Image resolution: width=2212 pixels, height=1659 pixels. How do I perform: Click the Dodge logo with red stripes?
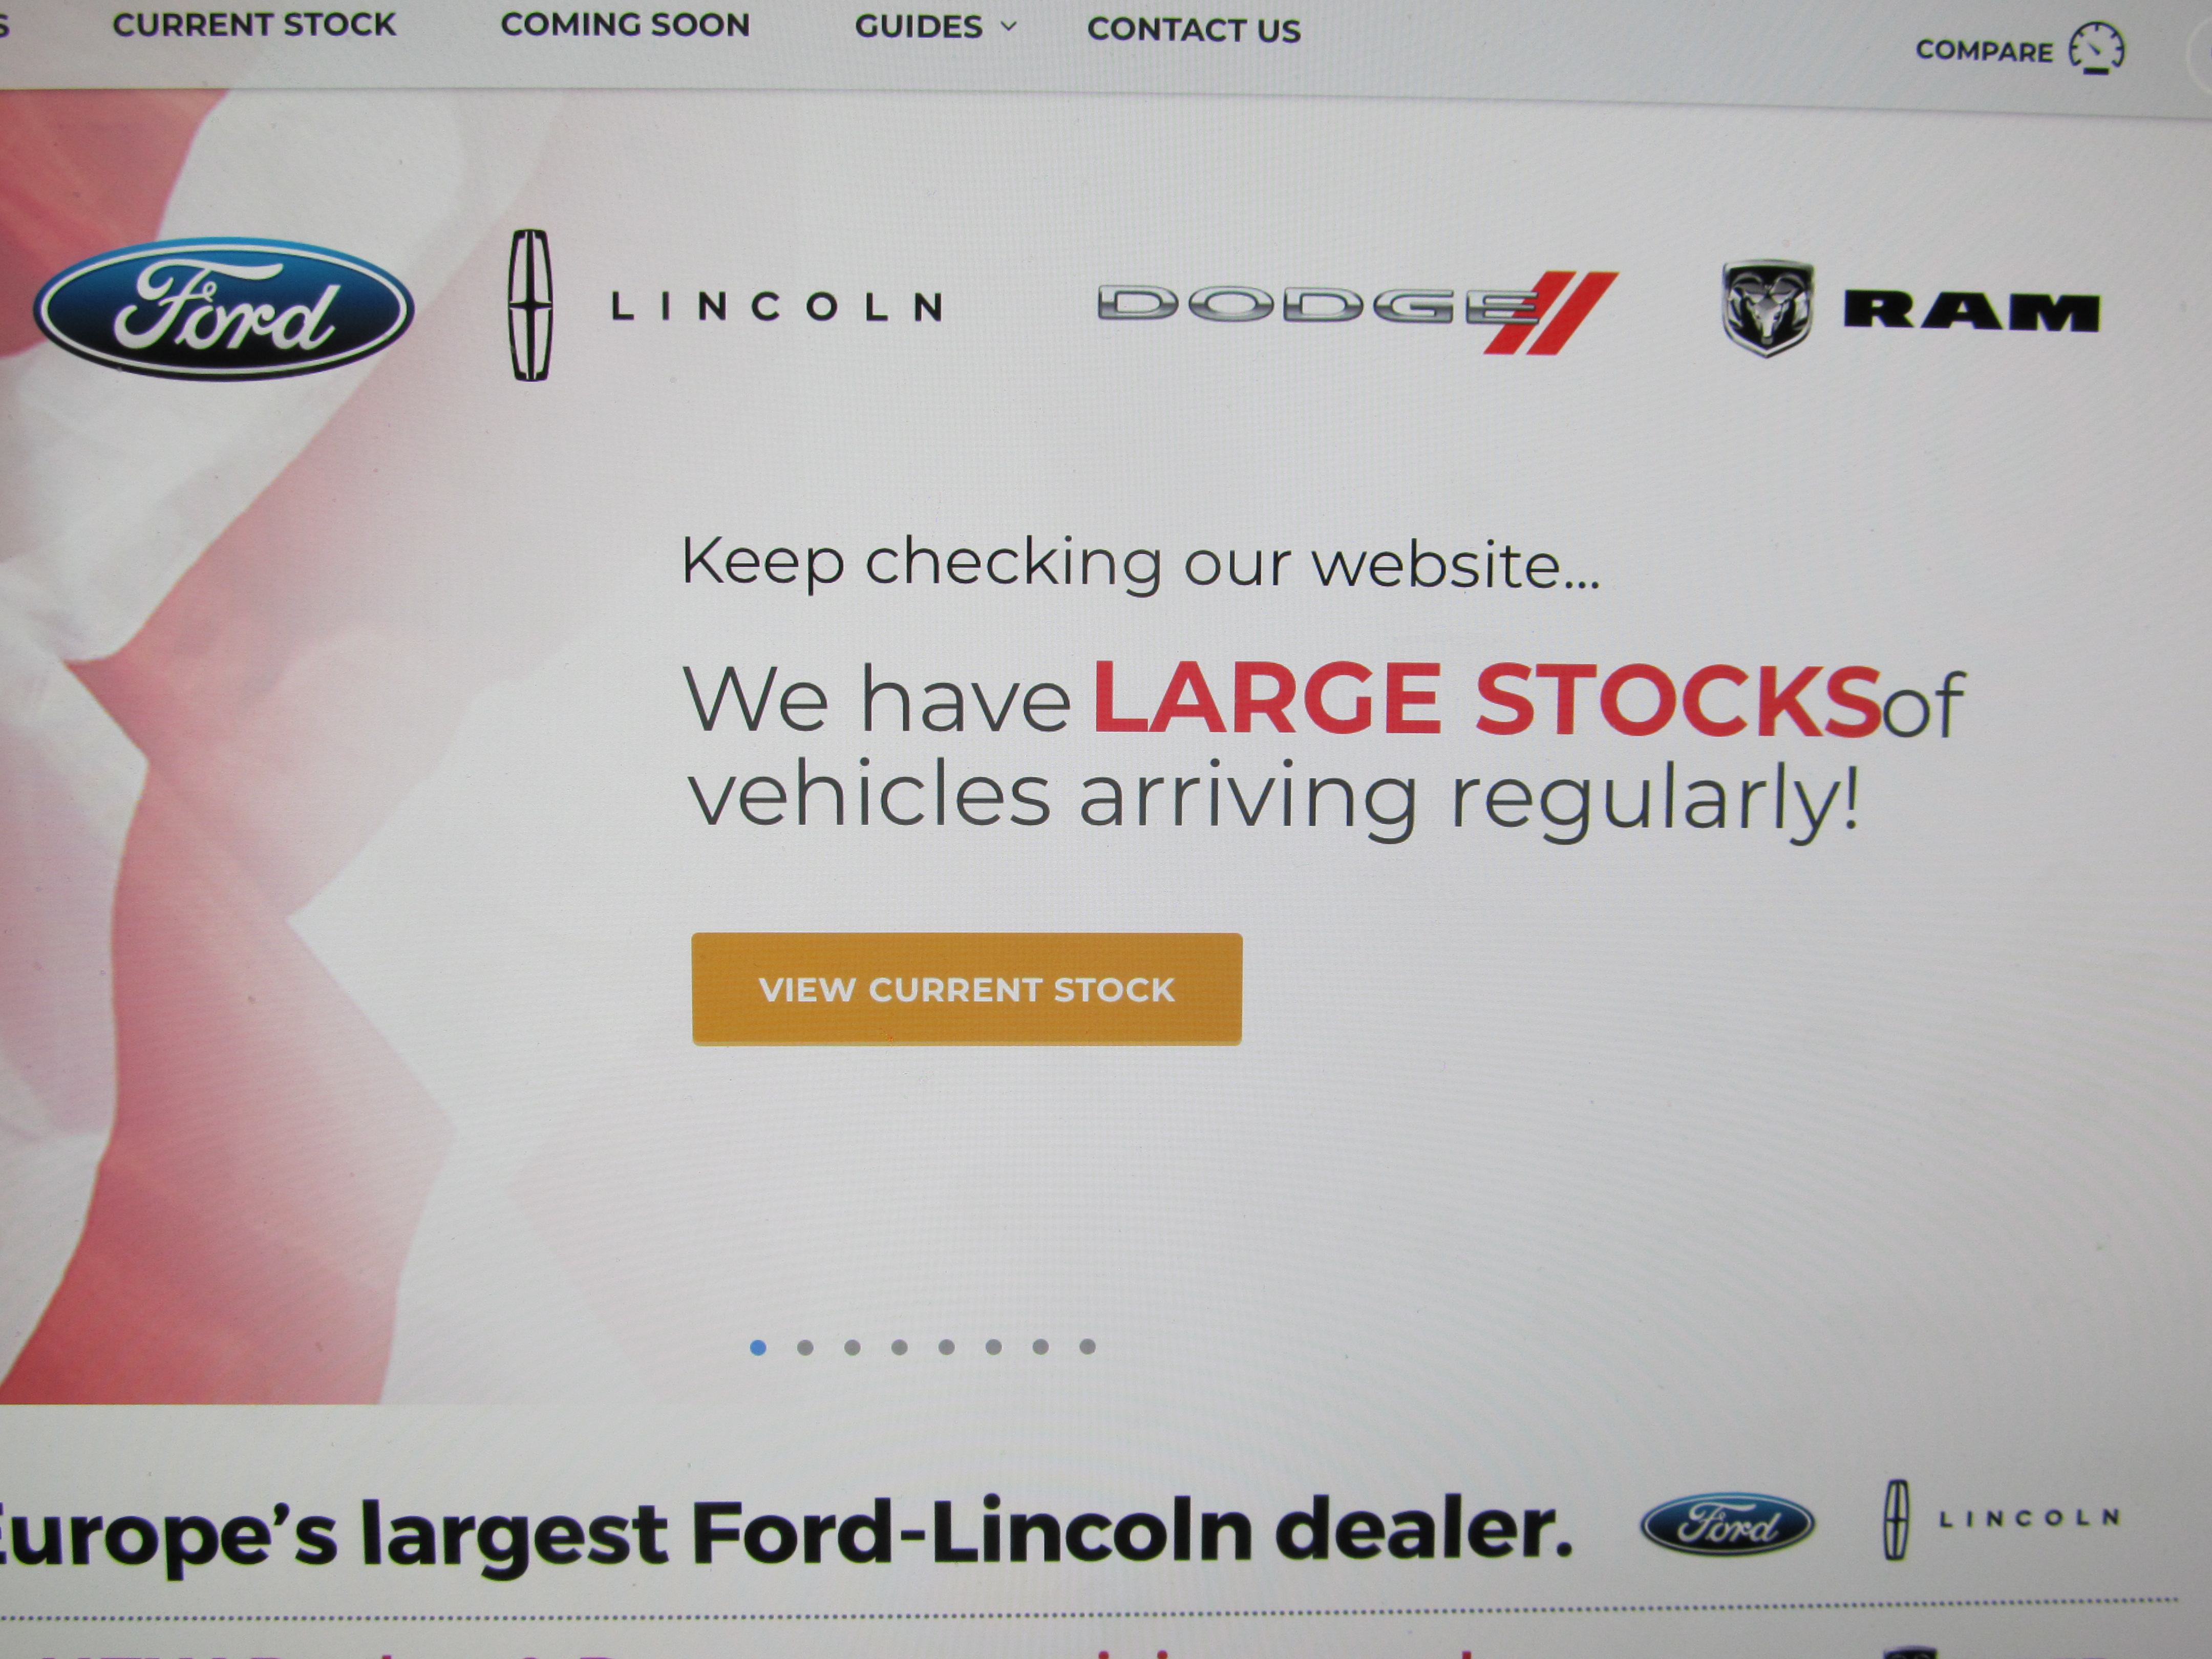click(1356, 311)
